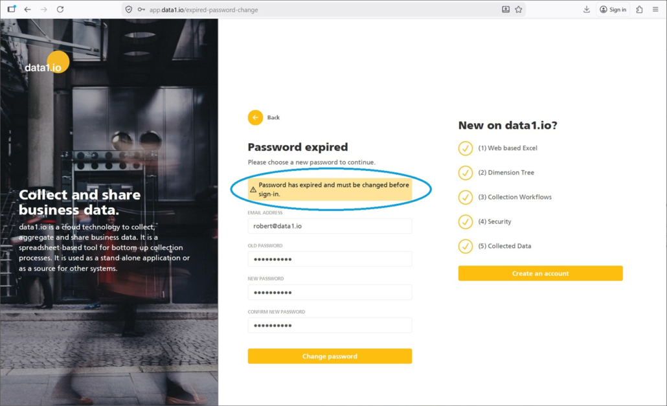This screenshot has height=406, width=667.
Task: Click the orange Back arrow icon
Action: tap(255, 117)
